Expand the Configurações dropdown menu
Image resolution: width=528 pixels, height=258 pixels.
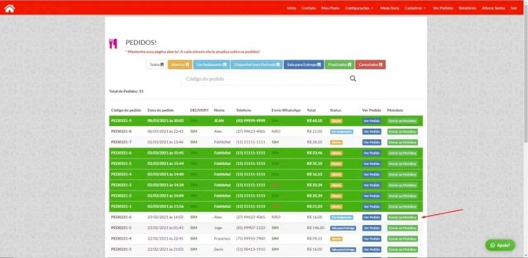(359, 8)
